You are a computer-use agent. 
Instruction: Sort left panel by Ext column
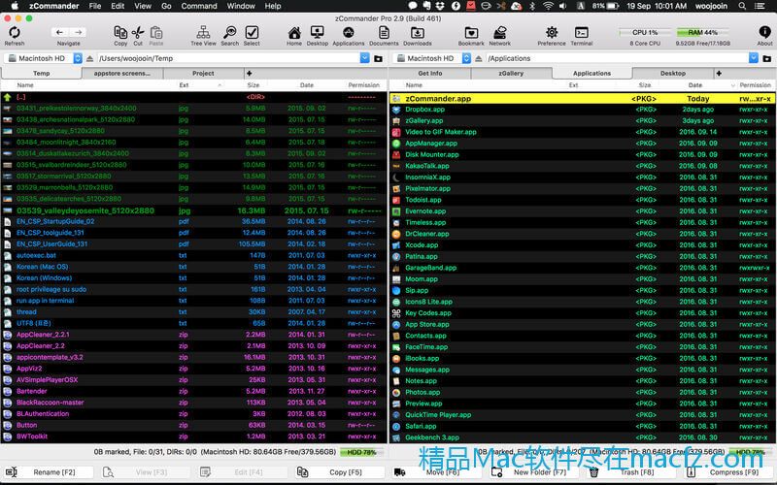[x=184, y=85]
